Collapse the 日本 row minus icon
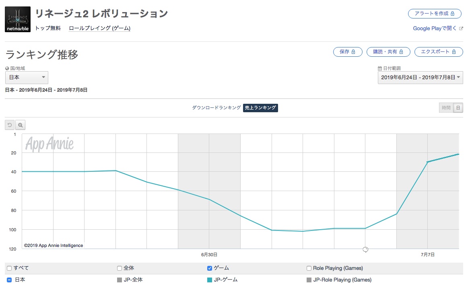This screenshot has width=470, height=288. pyautogui.click(x=9, y=280)
